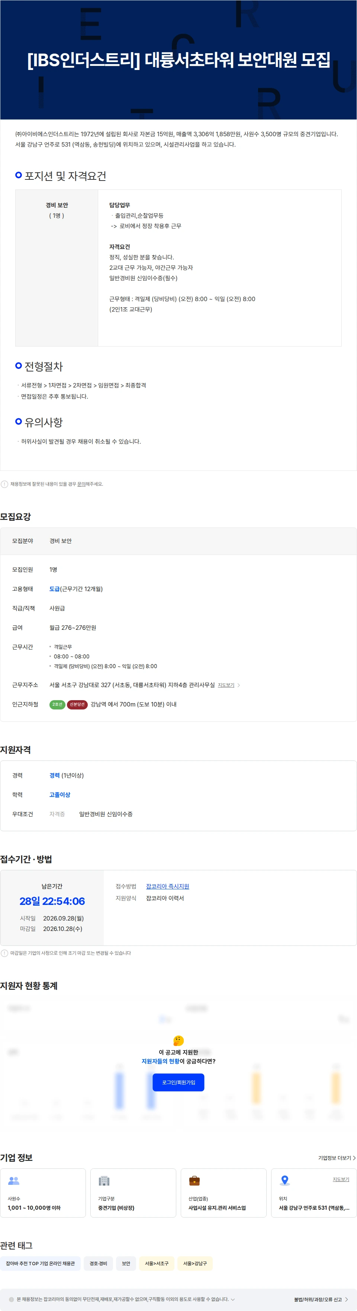
Task: Expand the copyright notice chevron at the footer
Action: [233, 1299]
